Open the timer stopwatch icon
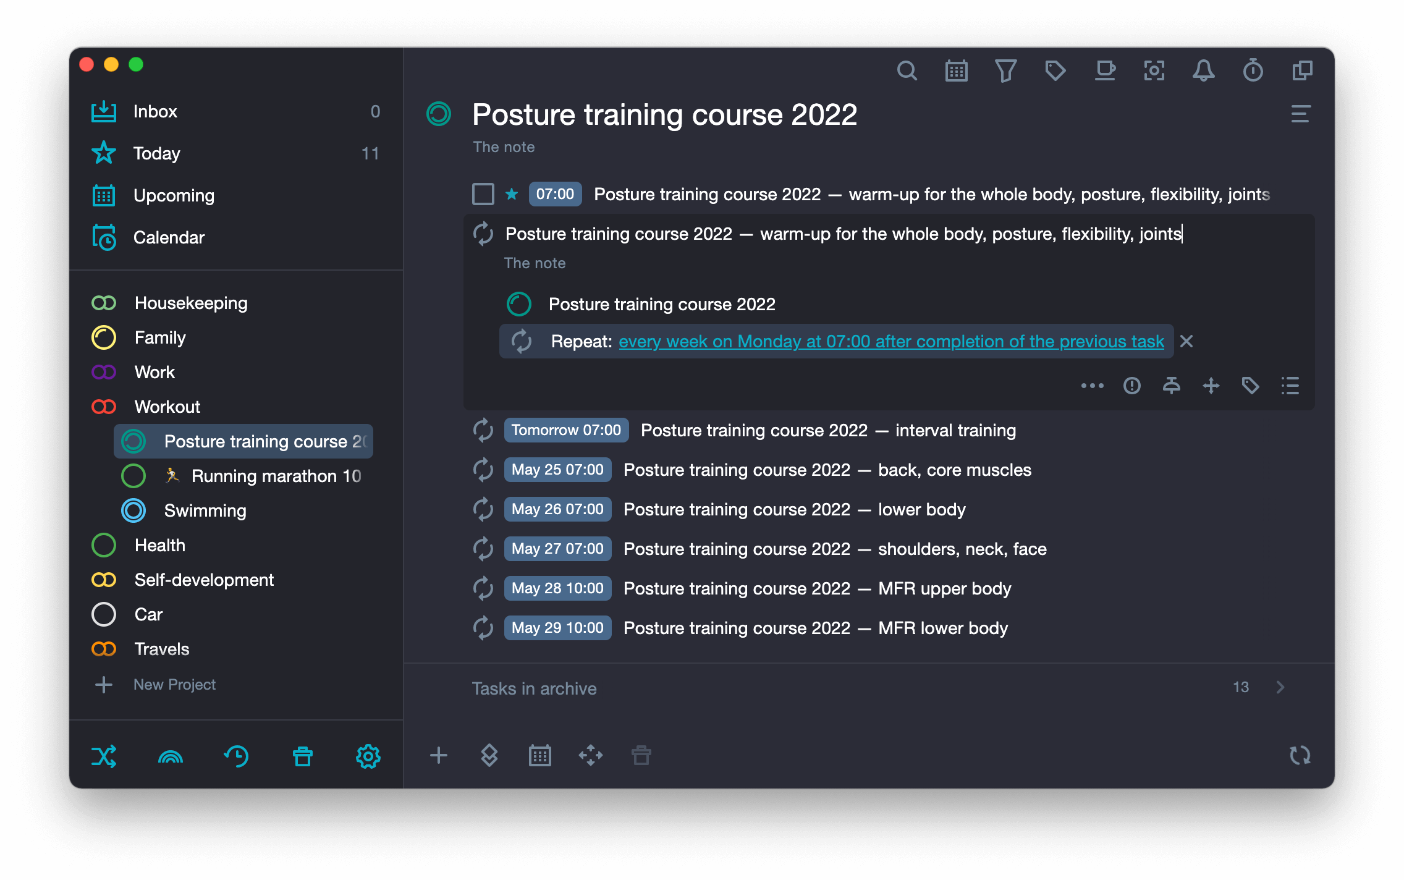This screenshot has height=880, width=1404. pyautogui.click(x=1253, y=71)
